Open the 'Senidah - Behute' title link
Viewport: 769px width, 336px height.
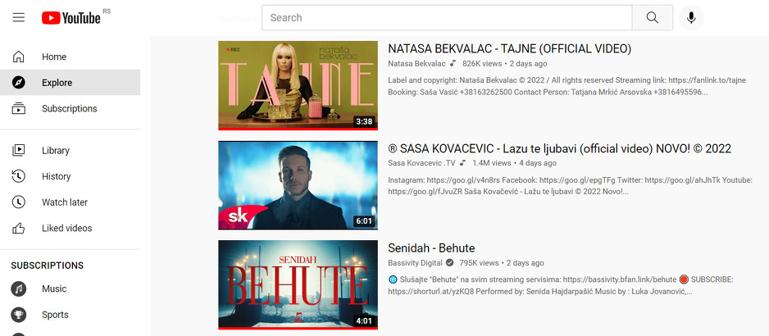[431, 247]
